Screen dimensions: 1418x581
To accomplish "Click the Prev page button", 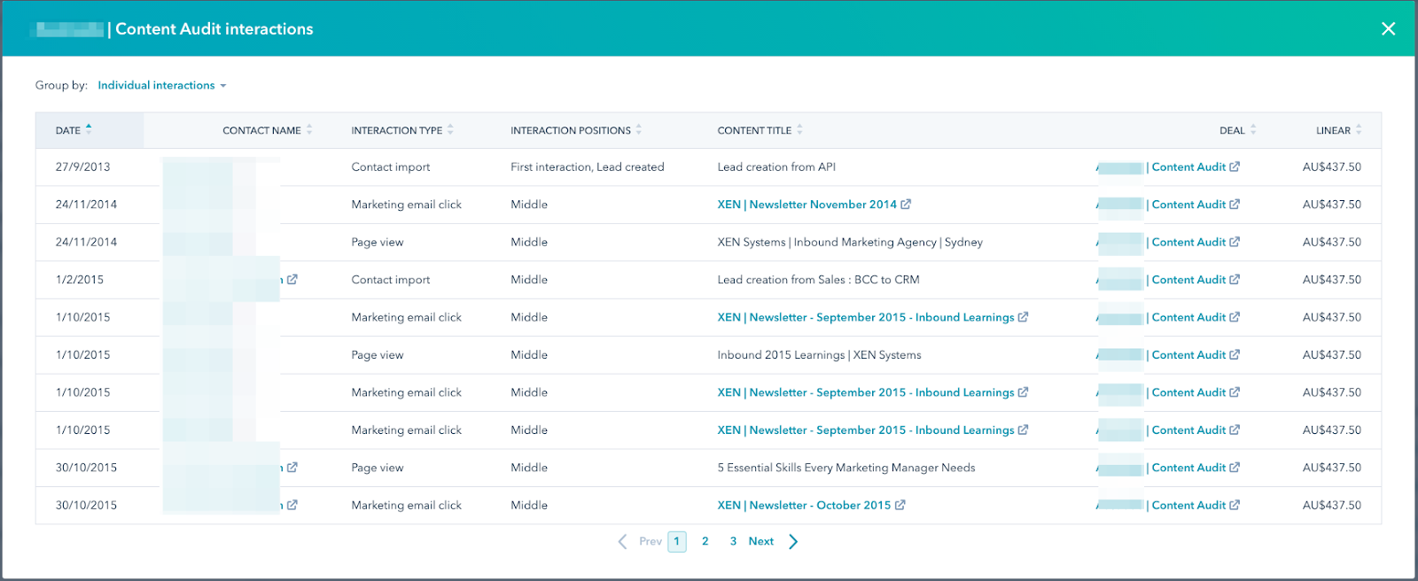I will 650,541.
